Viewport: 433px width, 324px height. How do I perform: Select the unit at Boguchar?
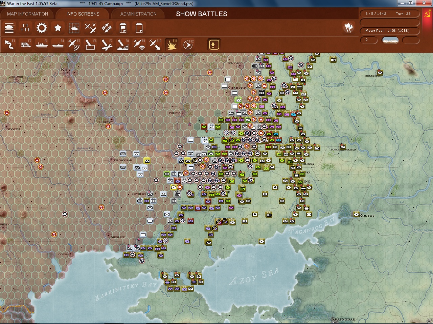pyautogui.click(x=380, y=72)
